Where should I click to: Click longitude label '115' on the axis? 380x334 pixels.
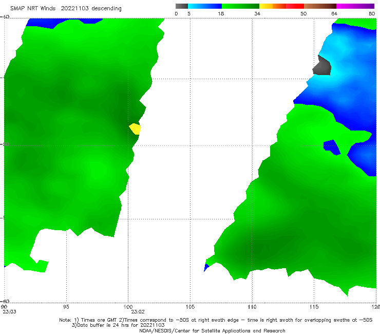tap(314, 307)
